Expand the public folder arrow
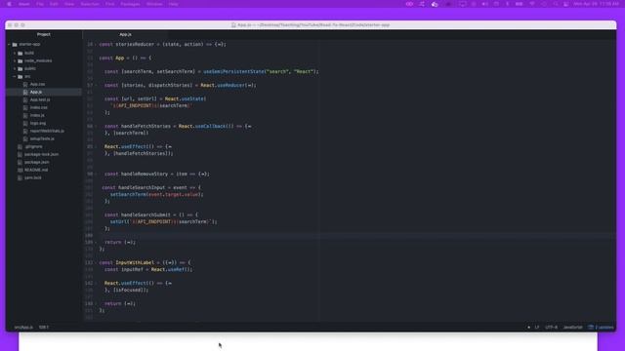This screenshot has width=625, height=351. click(15, 68)
